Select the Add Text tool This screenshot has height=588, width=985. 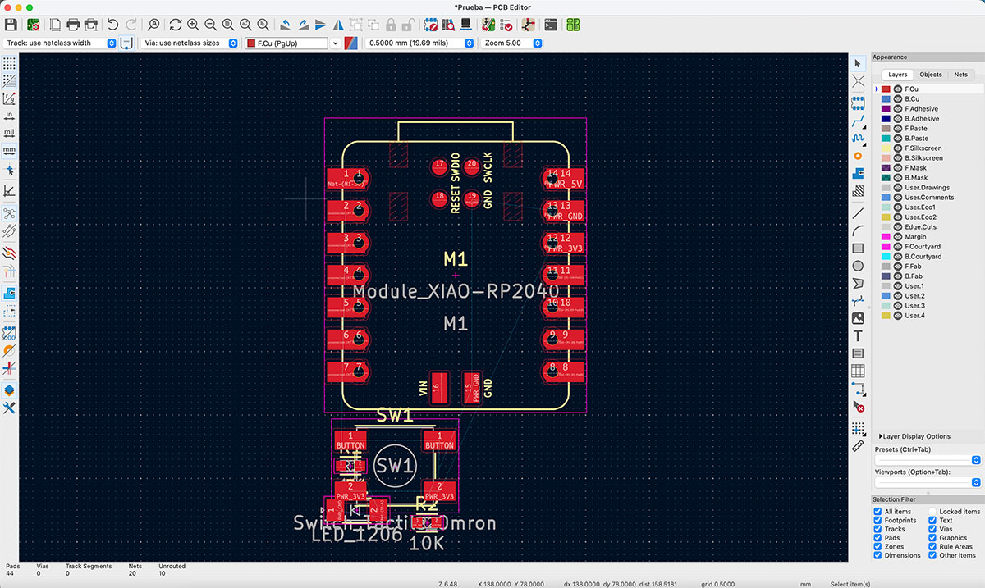pyautogui.click(x=858, y=335)
